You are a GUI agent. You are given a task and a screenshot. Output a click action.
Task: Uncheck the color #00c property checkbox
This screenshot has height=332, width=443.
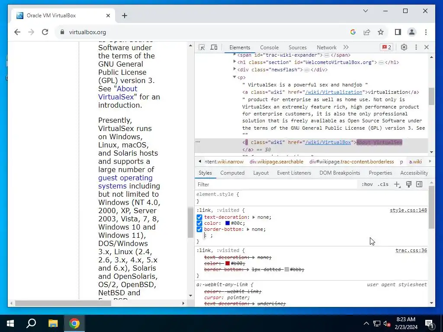click(x=199, y=223)
